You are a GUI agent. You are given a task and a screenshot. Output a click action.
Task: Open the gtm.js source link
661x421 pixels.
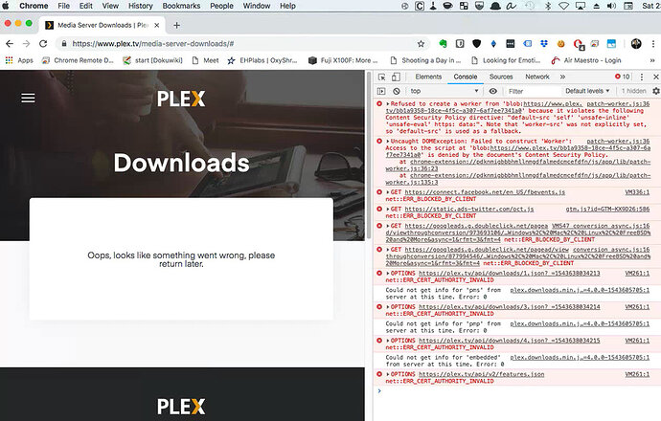[x=607, y=209]
